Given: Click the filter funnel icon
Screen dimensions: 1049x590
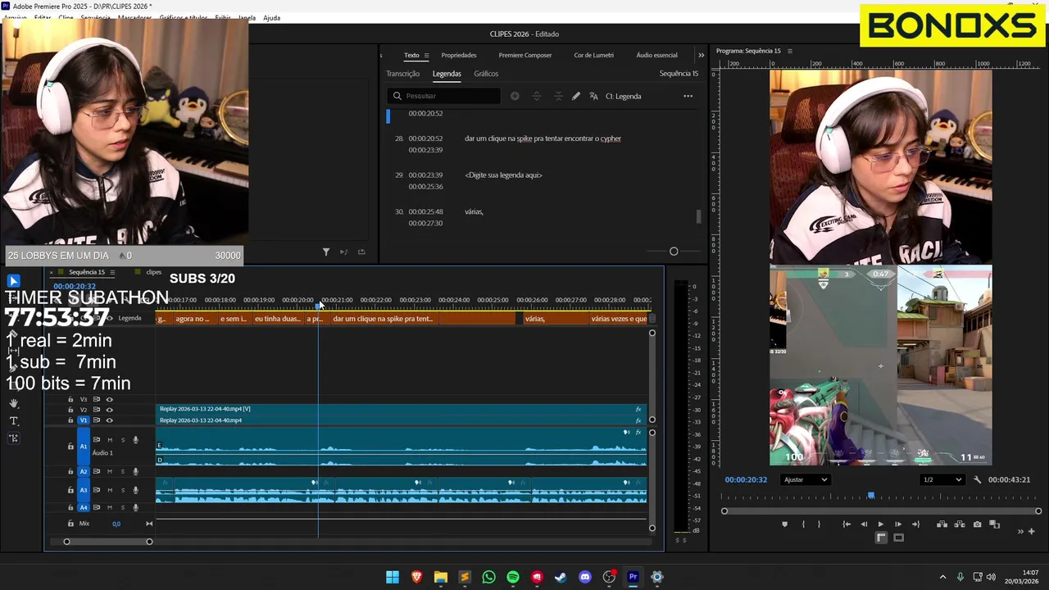Looking at the screenshot, I should [x=326, y=252].
